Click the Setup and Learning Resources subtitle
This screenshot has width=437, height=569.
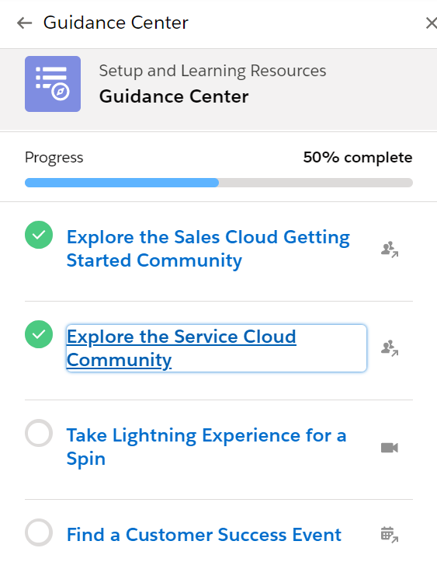[213, 71]
